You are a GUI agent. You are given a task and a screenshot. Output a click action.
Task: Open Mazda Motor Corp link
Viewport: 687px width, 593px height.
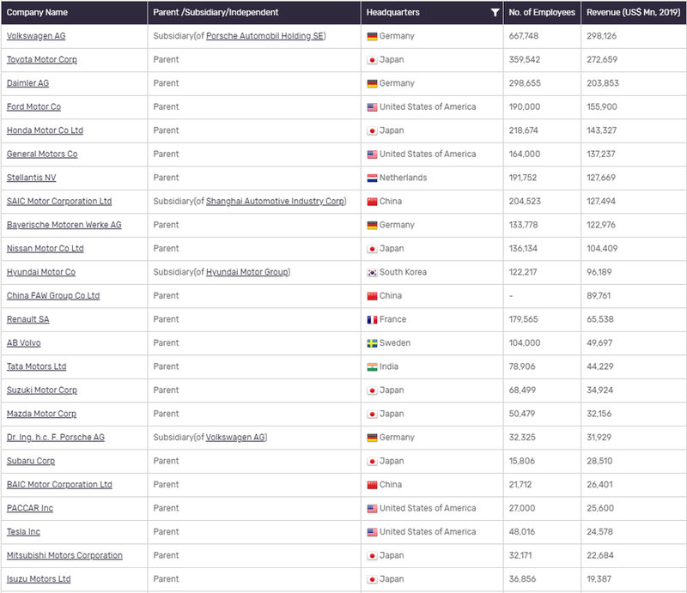[x=41, y=414]
